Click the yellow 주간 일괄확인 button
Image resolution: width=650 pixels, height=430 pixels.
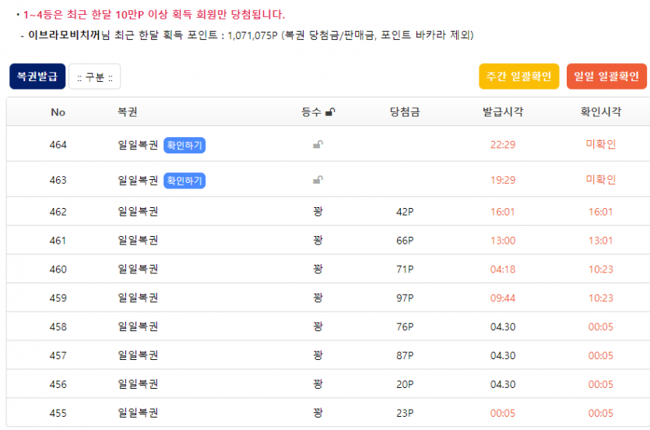pyautogui.click(x=518, y=76)
